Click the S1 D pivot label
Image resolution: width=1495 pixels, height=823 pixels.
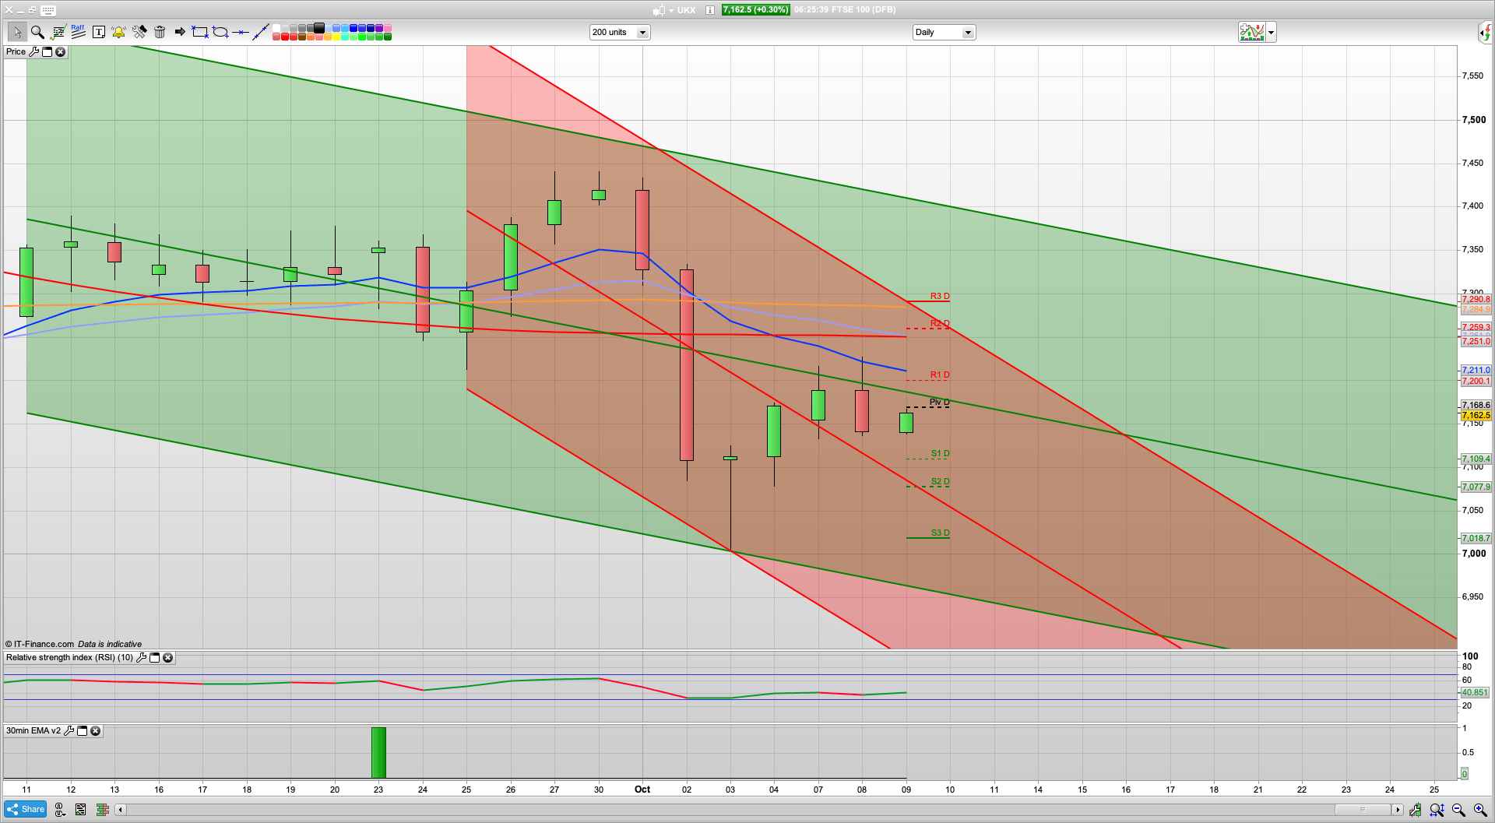point(940,453)
